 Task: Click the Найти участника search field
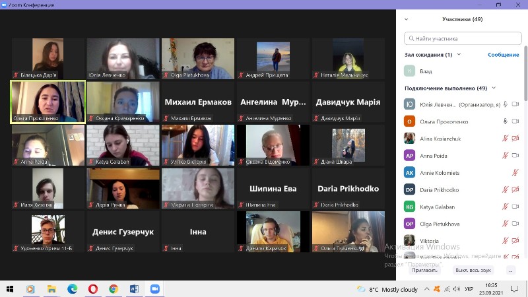[x=463, y=38]
